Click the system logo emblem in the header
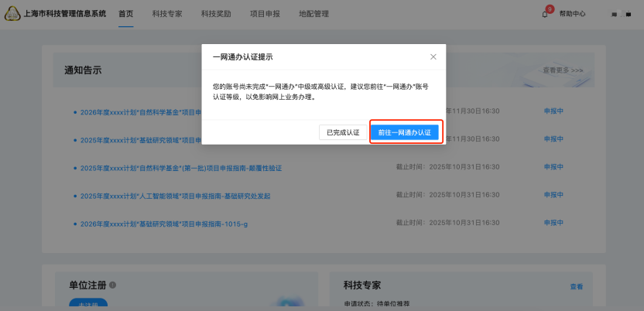The width and height of the screenshot is (644, 311). click(x=12, y=14)
